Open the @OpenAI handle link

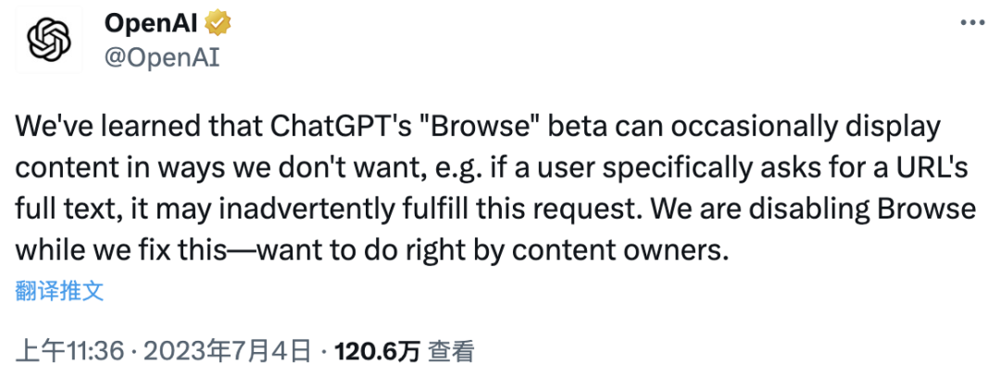tap(162, 58)
